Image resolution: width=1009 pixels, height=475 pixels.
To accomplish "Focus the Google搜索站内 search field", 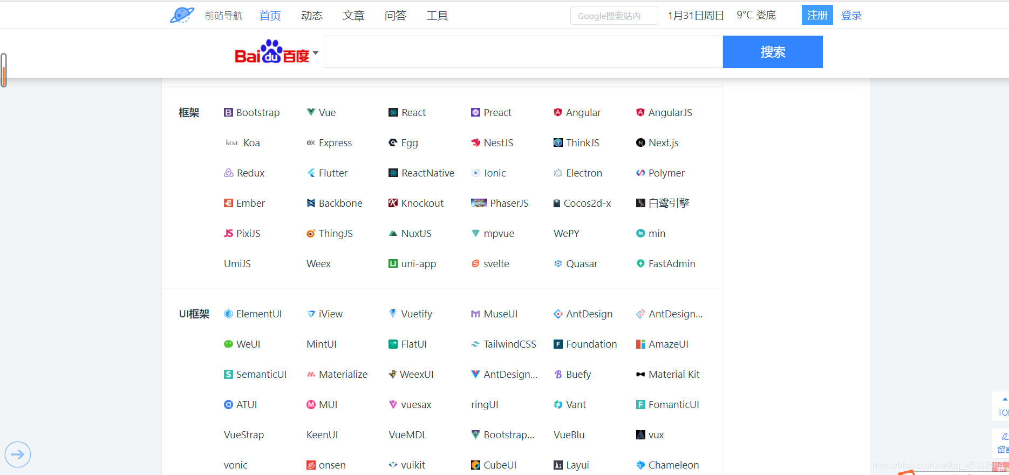I will click(x=614, y=16).
